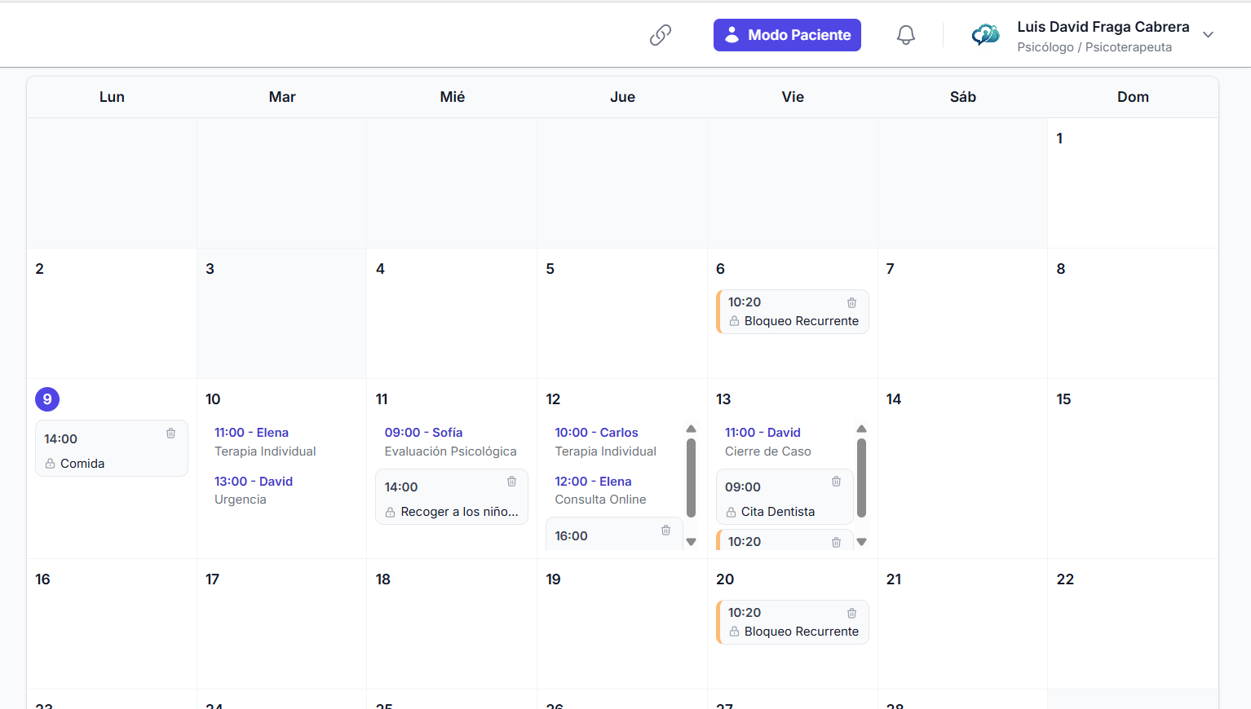
Task: Click the "Modo Paciente" button
Action: pos(786,34)
